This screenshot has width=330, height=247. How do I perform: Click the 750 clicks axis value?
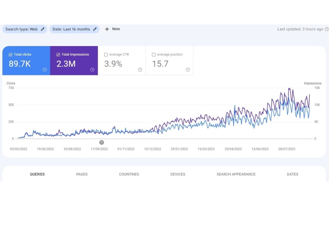[x=11, y=88]
